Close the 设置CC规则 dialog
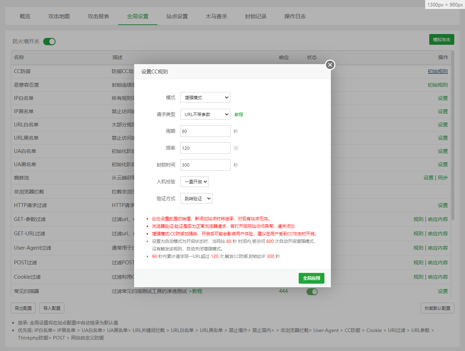Viewport: 465px width, 351px height. point(330,65)
